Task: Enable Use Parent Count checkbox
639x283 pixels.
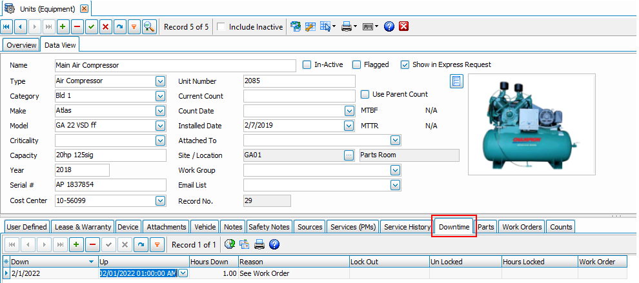Action: click(x=365, y=94)
